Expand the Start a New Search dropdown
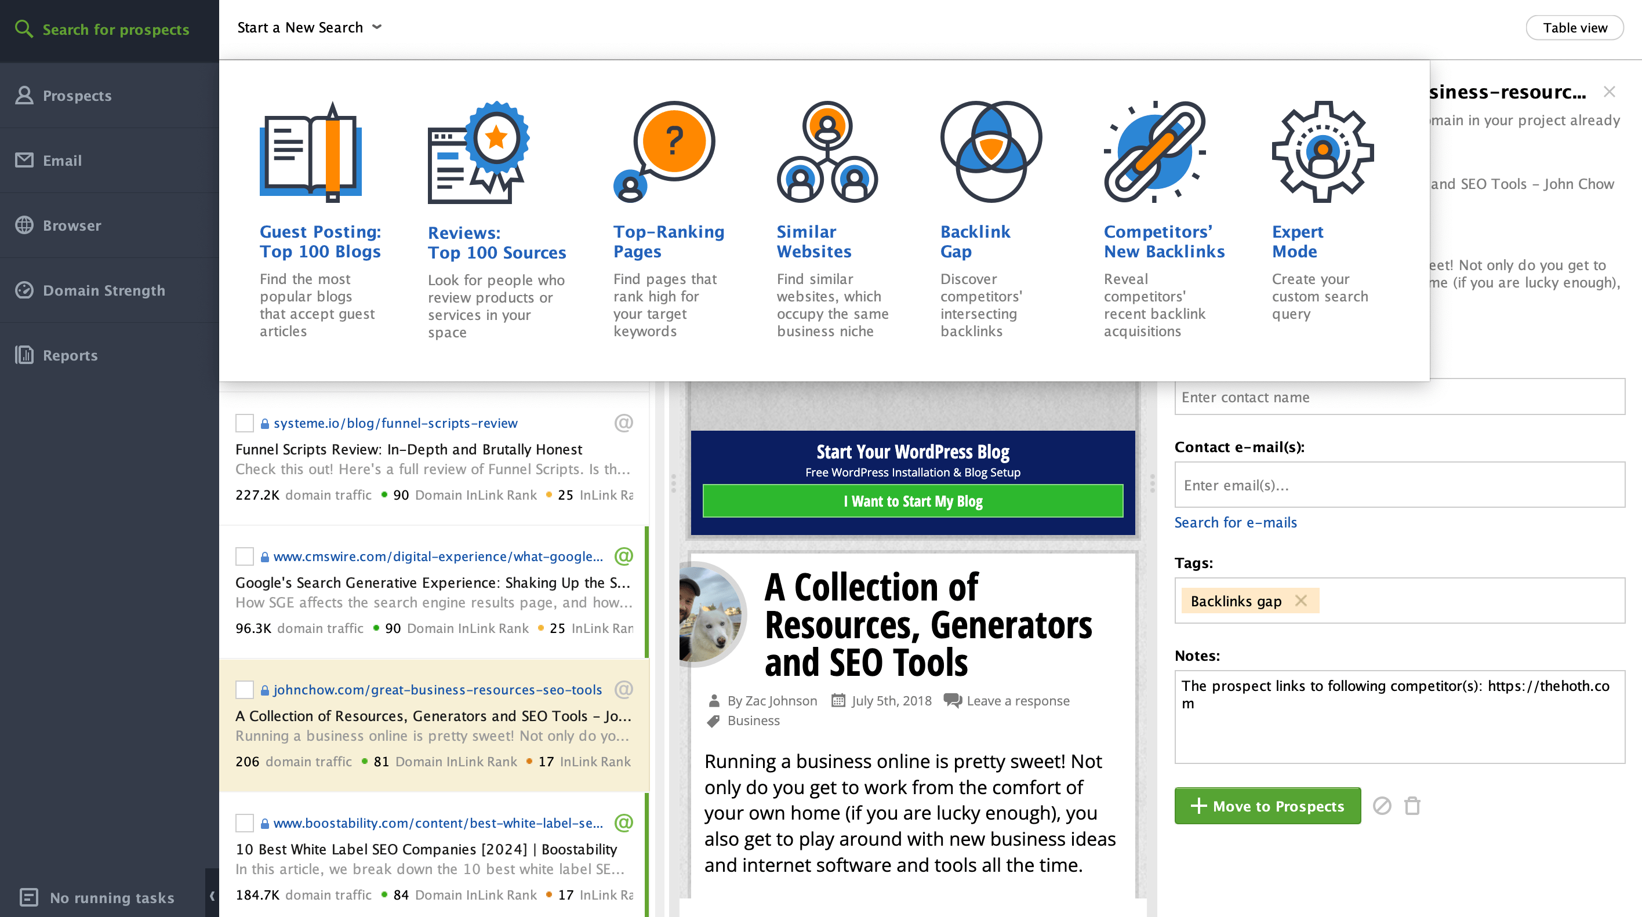 point(309,27)
